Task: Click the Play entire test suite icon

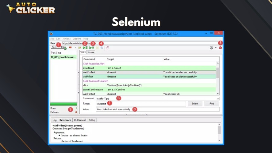Action: coord(85,48)
